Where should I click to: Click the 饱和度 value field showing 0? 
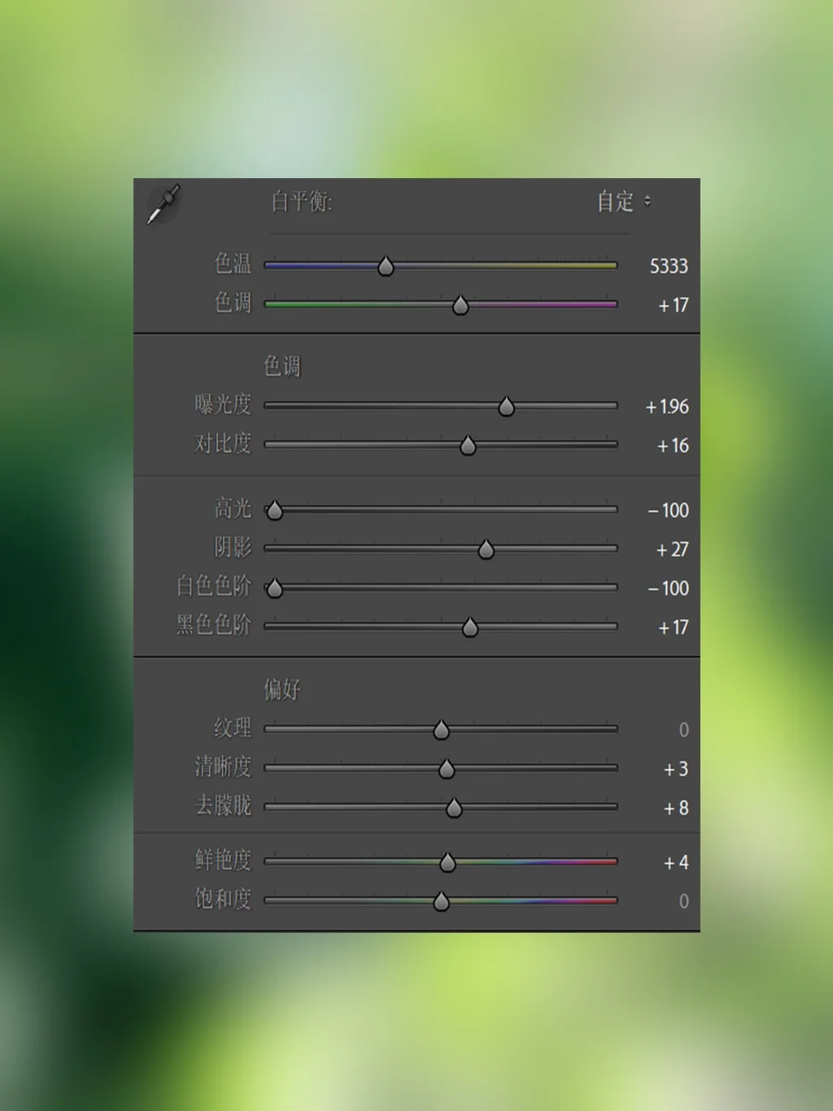point(683,901)
